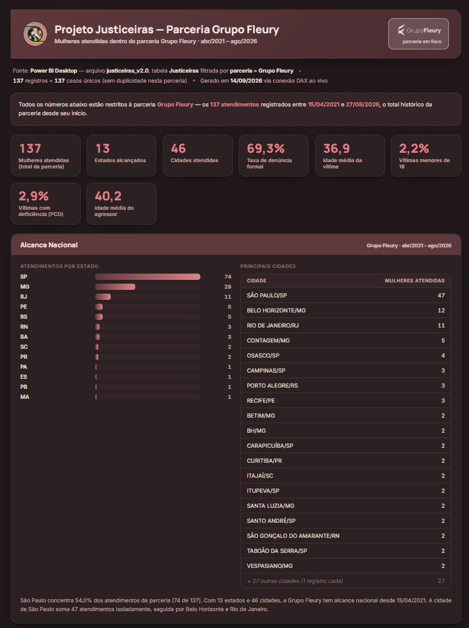
Task: Select the PORTO ALEGRE/RS row
Action: [x=346, y=386]
